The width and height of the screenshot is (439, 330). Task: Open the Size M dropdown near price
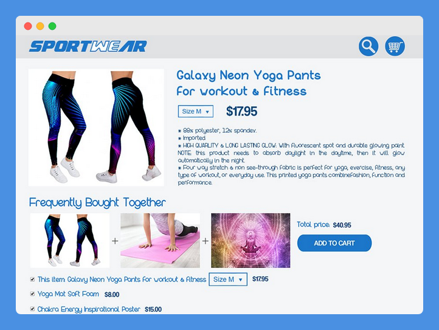[196, 111]
